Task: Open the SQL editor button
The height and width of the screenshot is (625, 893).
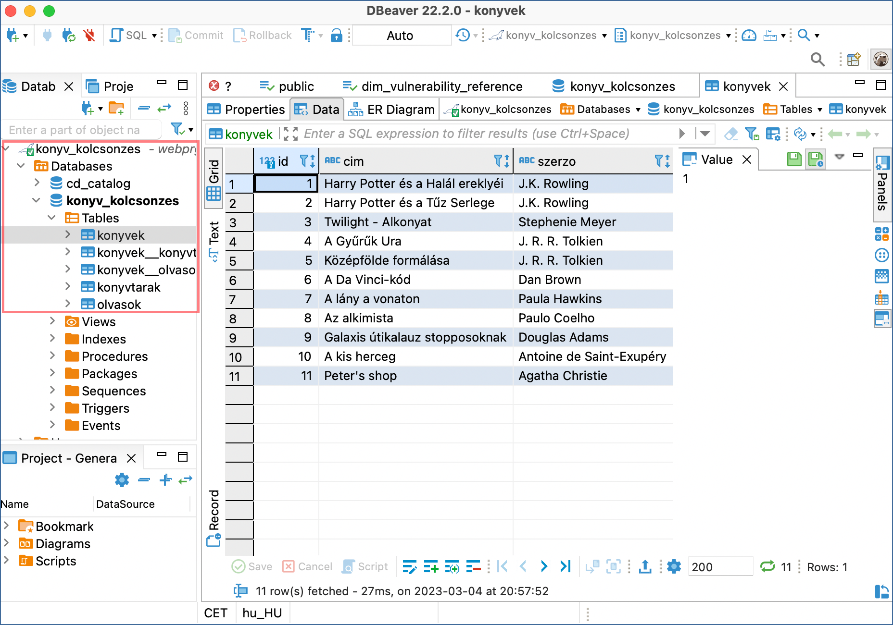Action: coord(128,36)
